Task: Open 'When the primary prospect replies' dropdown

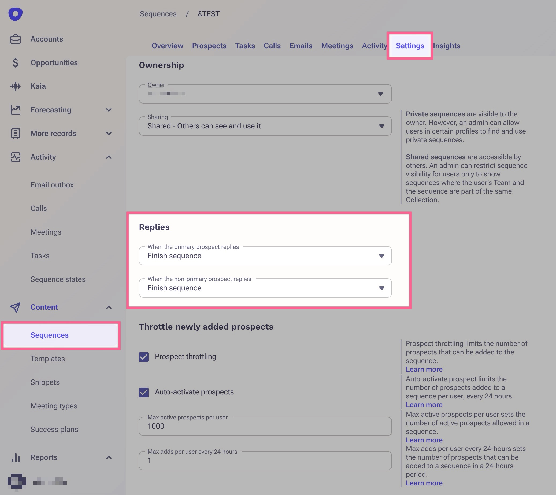Action: pos(265,256)
